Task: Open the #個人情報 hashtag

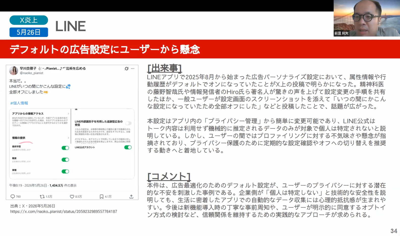Action: pyautogui.click(x=19, y=103)
